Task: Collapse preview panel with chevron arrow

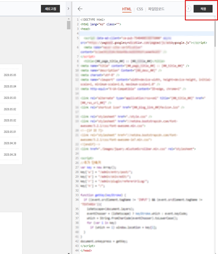Action: click(x=68, y=9)
